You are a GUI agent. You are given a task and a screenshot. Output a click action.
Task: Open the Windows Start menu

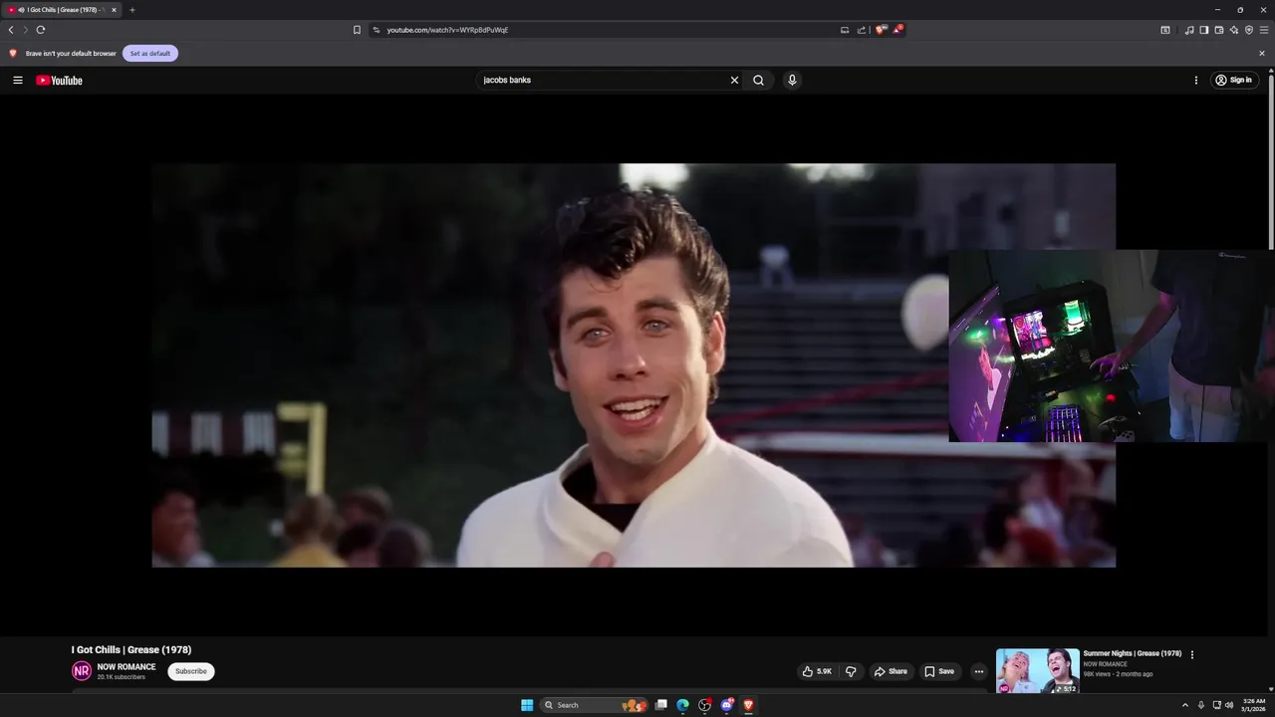tap(527, 705)
